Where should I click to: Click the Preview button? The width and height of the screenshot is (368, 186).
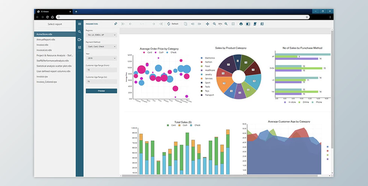102,91
